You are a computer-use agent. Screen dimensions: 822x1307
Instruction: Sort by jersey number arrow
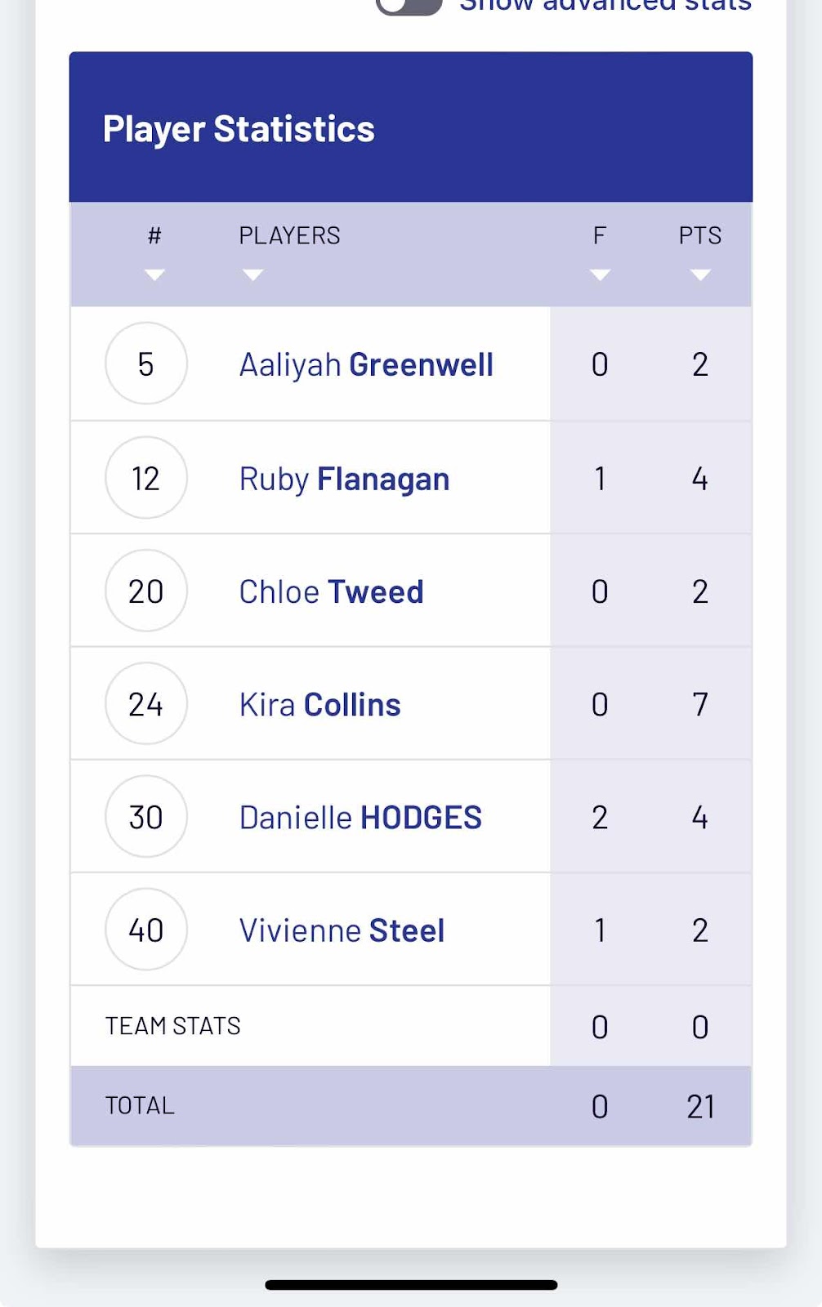[154, 275]
